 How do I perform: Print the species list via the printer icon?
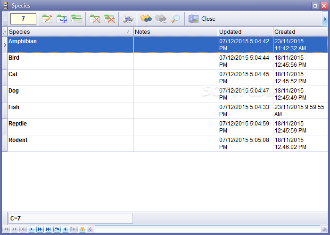[x=128, y=19]
